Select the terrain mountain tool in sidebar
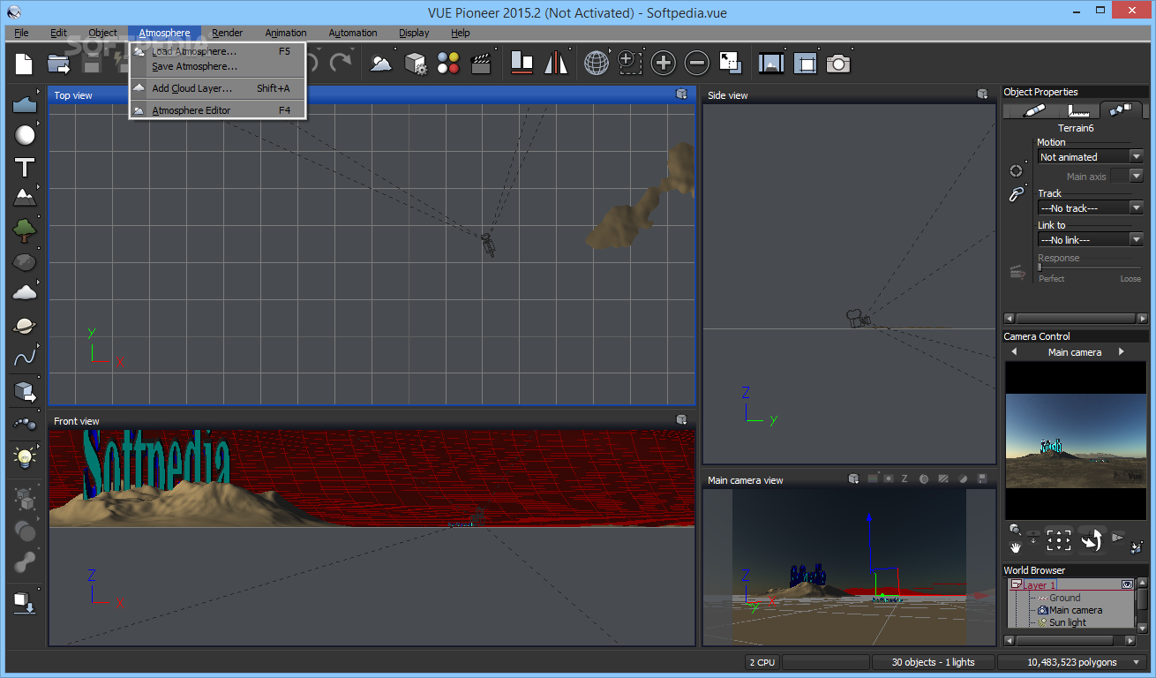Image resolution: width=1156 pixels, height=678 pixels. coord(25,198)
